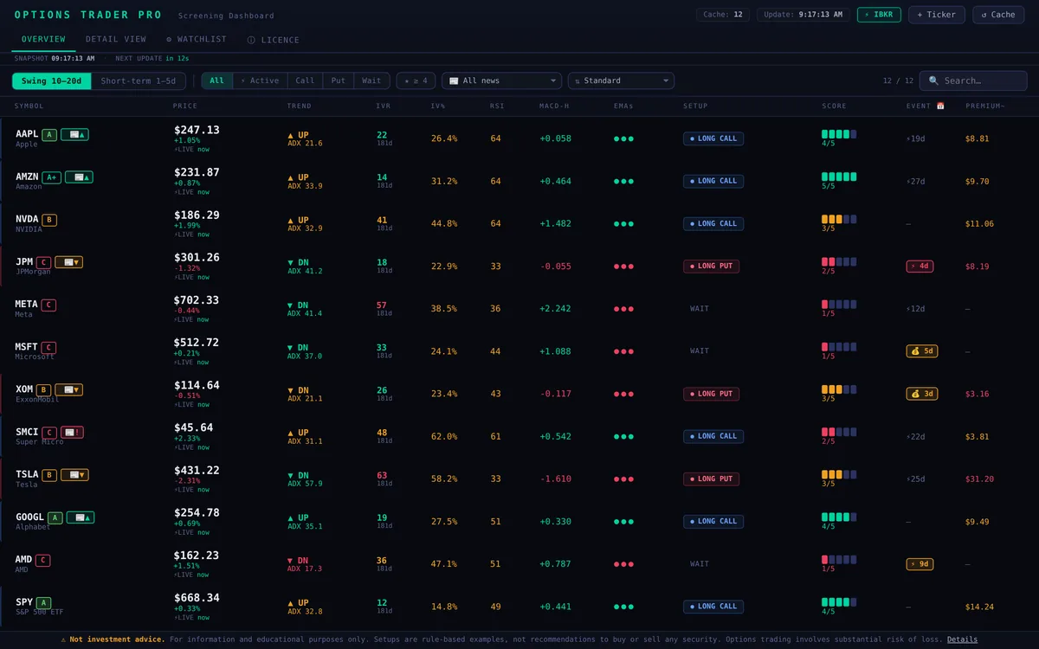Open the DETAIL VIEW tab

[116, 39]
